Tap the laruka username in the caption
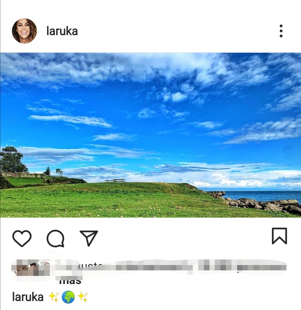 [28, 297]
